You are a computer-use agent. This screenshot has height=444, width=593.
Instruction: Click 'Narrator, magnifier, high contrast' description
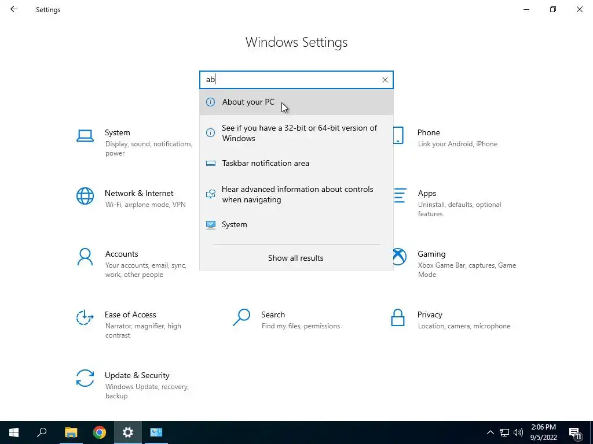pyautogui.click(x=143, y=330)
